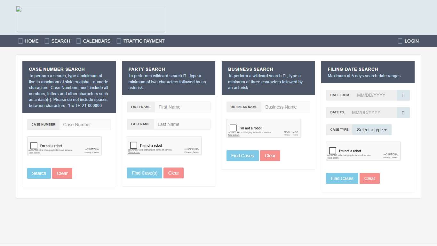Focus the Case Number input field
Screen dimensions: 437x246
click(85, 125)
